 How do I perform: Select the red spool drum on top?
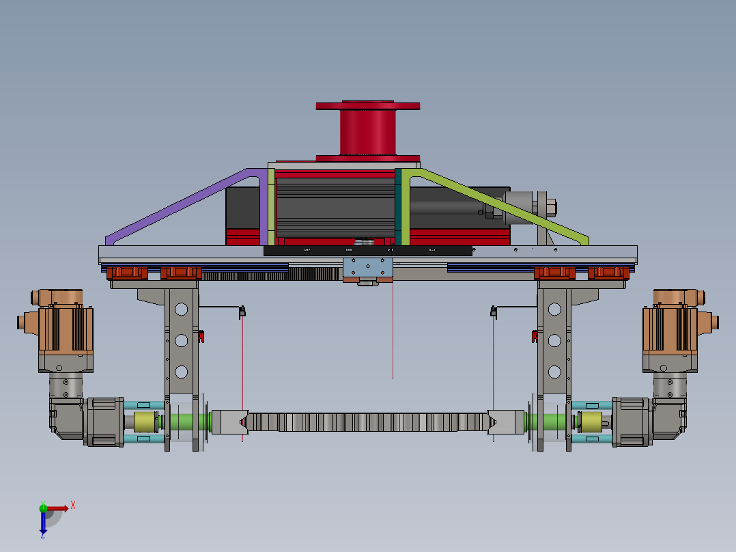click(x=368, y=131)
